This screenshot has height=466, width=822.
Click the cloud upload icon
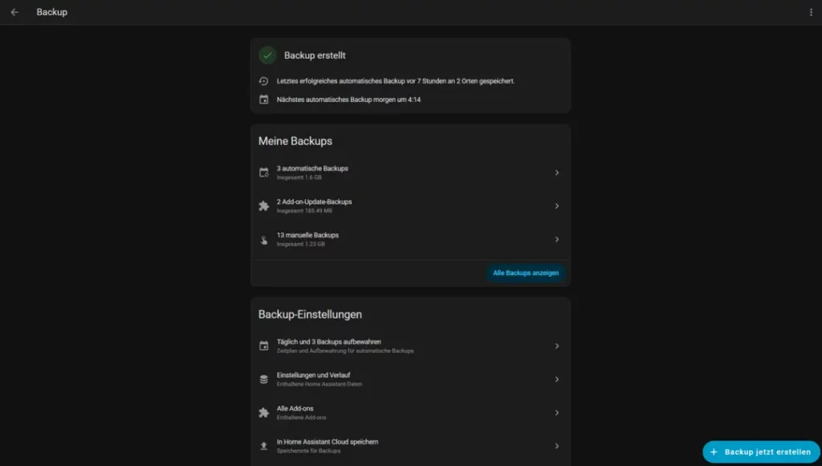pos(263,446)
